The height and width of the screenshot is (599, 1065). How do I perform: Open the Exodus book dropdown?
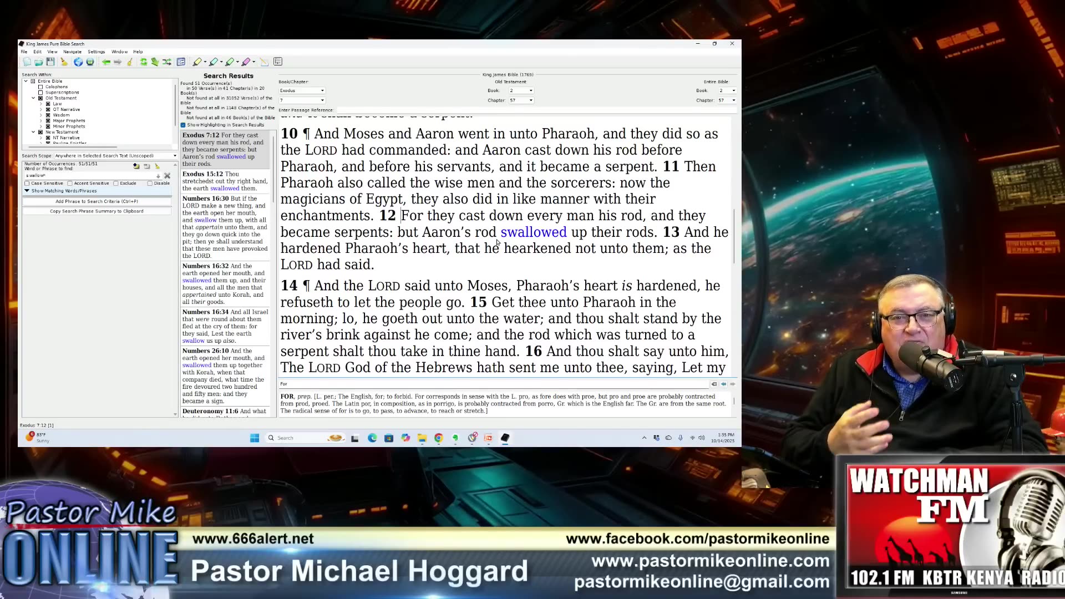coord(302,90)
